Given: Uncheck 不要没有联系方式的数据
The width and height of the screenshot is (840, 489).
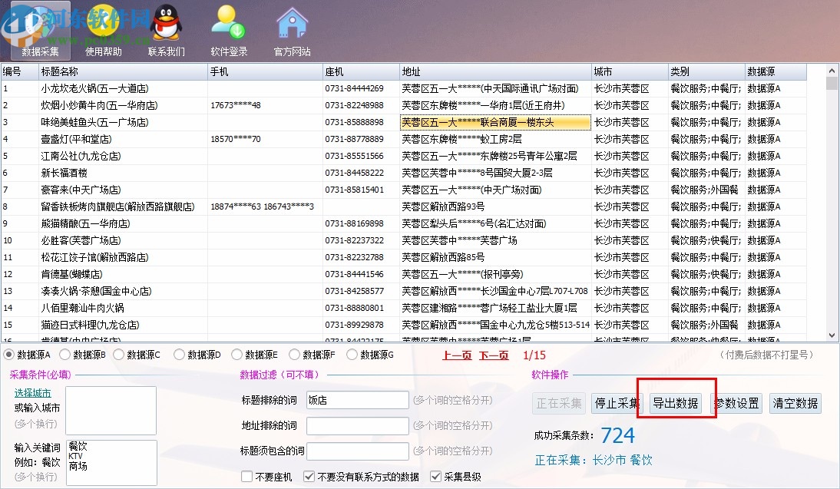Looking at the screenshot, I should tap(309, 476).
